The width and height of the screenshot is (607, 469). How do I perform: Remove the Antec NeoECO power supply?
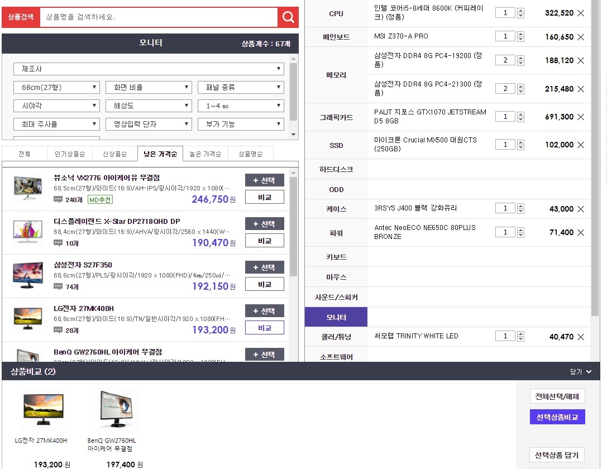581,233
